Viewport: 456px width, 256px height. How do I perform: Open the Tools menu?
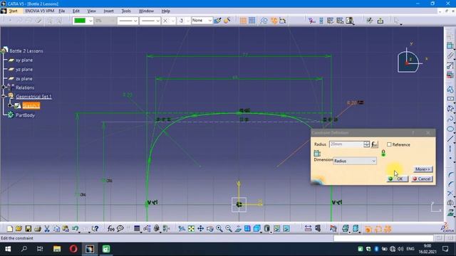[126, 11]
